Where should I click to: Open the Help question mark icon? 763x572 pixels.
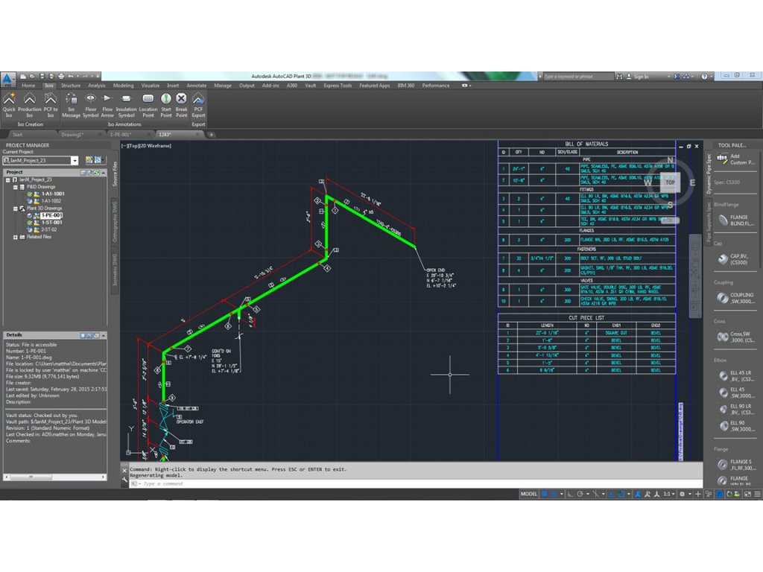click(x=704, y=77)
